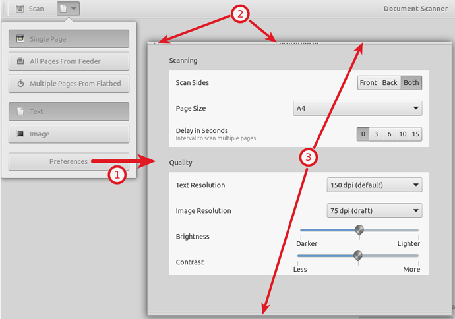
Task: Select the Text scan type
Action: (69, 111)
